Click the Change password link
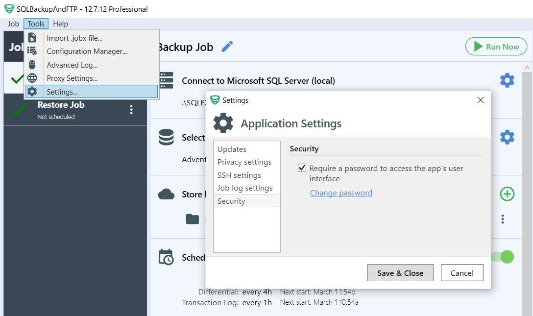This screenshot has width=533, height=316. coord(341,193)
